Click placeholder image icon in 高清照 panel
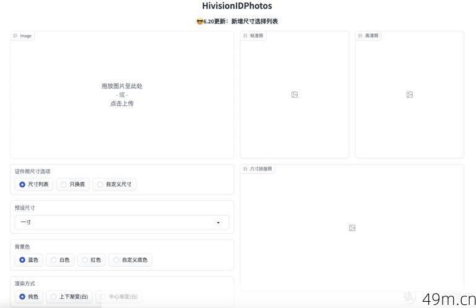 pyautogui.click(x=410, y=95)
